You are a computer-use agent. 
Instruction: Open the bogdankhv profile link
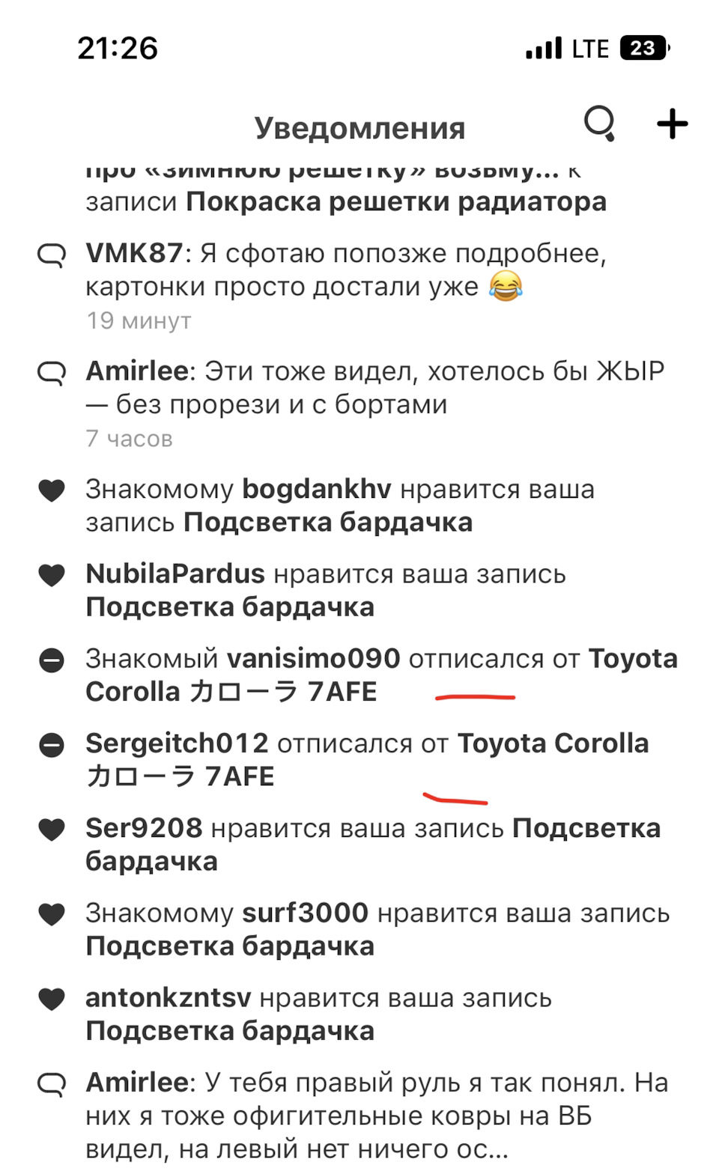pos(316,490)
